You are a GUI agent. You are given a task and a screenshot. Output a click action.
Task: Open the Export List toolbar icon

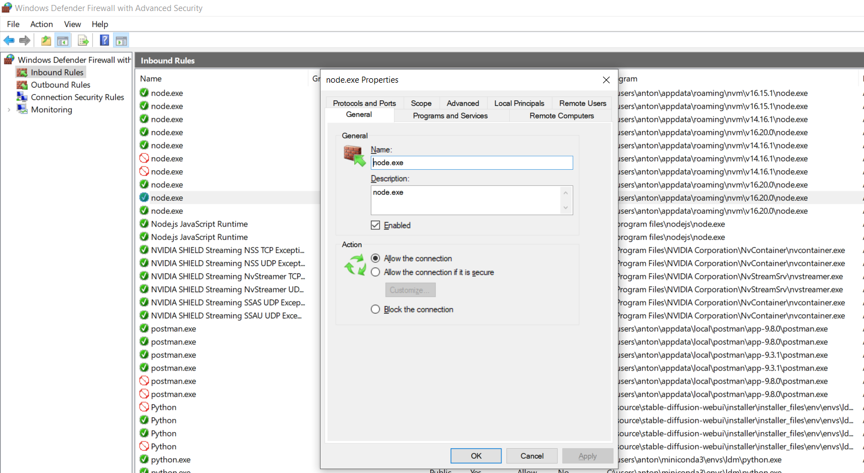coord(83,40)
